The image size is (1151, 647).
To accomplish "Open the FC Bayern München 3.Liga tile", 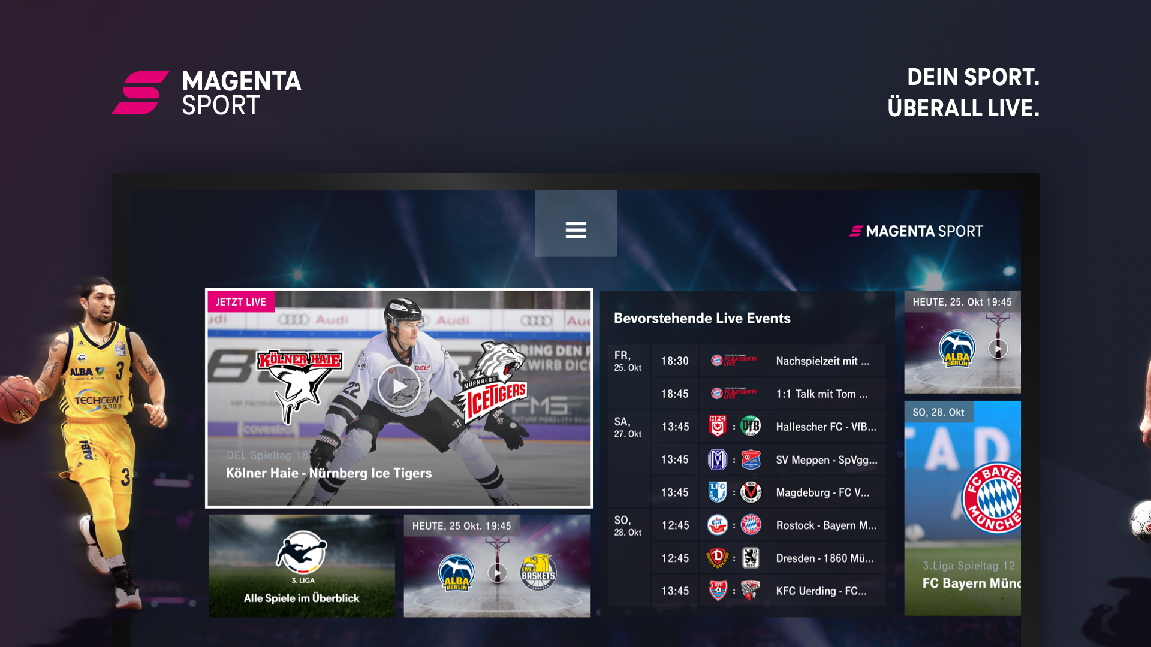I will pos(963,509).
